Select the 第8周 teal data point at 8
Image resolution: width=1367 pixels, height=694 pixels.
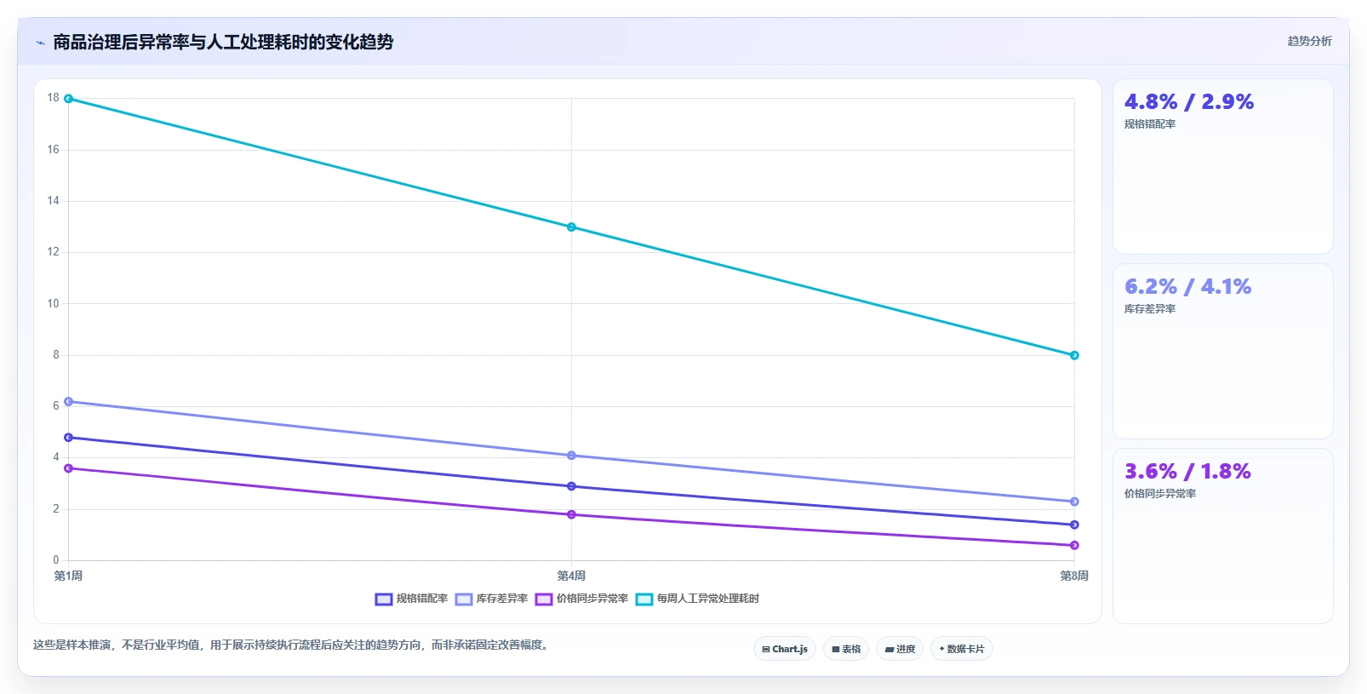click(x=1074, y=355)
